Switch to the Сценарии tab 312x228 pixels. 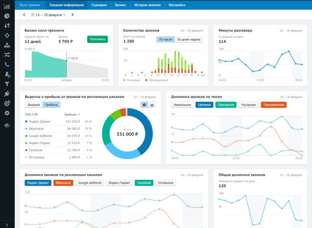(99, 5)
